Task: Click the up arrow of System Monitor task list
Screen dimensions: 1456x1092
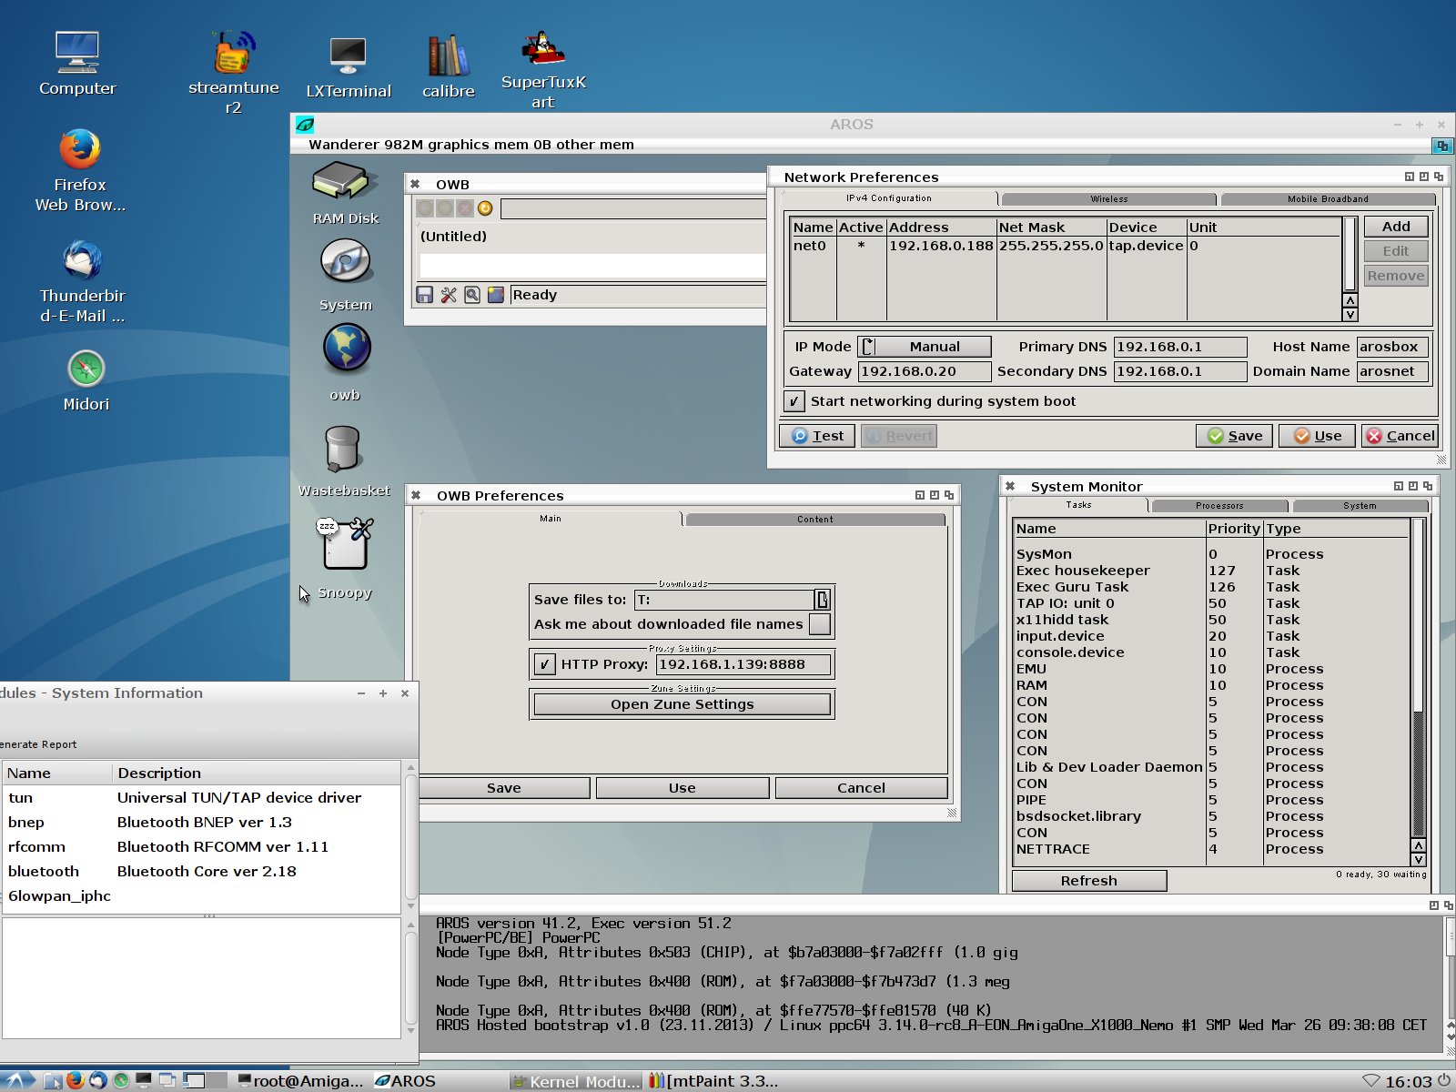Action: pyautogui.click(x=1418, y=845)
